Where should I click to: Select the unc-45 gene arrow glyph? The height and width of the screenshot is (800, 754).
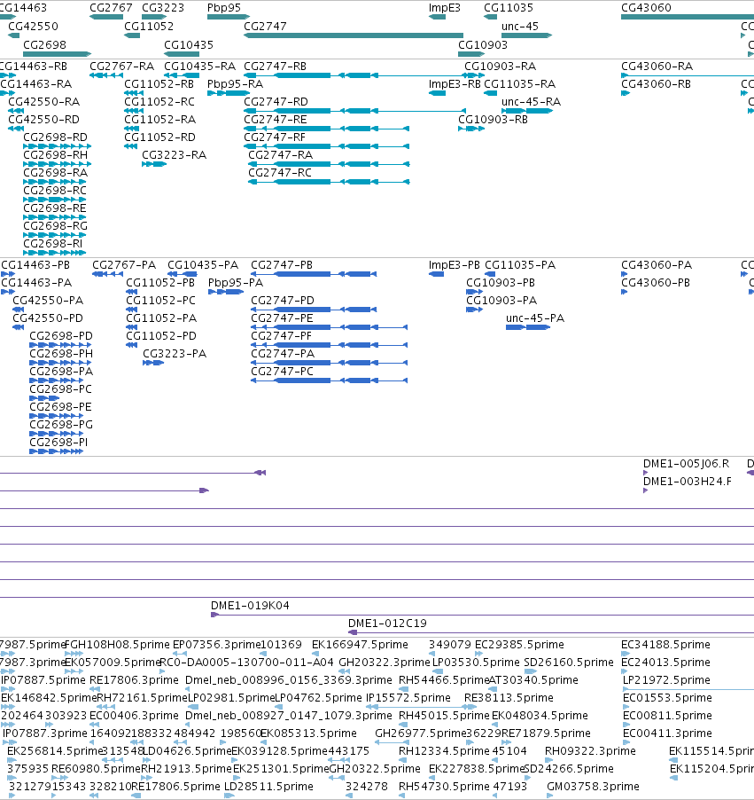(x=526, y=35)
